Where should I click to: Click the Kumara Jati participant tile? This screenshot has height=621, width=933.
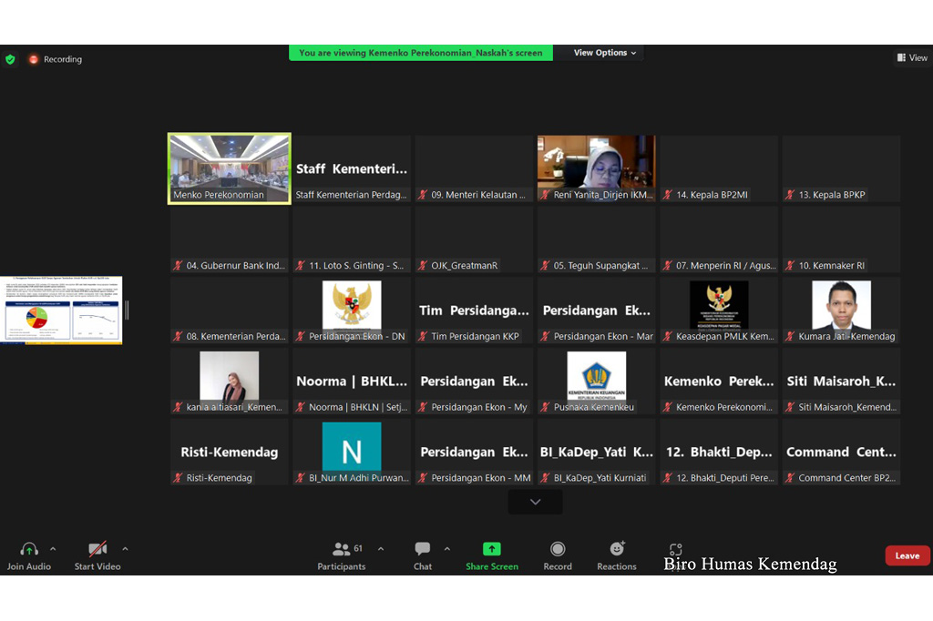coord(841,310)
